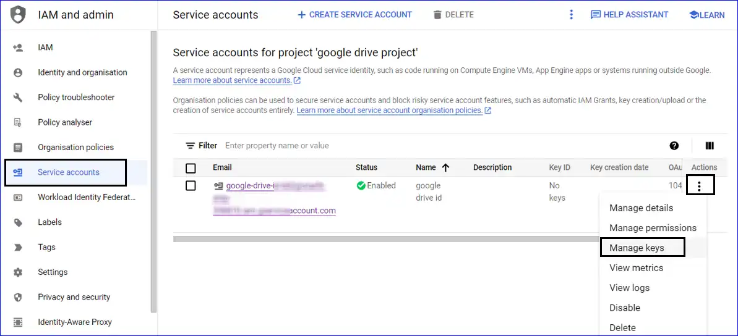Open the three-dot Actions menu for row
This screenshot has height=336, width=738.
[x=699, y=186]
